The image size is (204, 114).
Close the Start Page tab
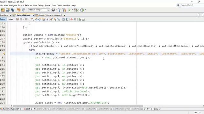(10, 16)
